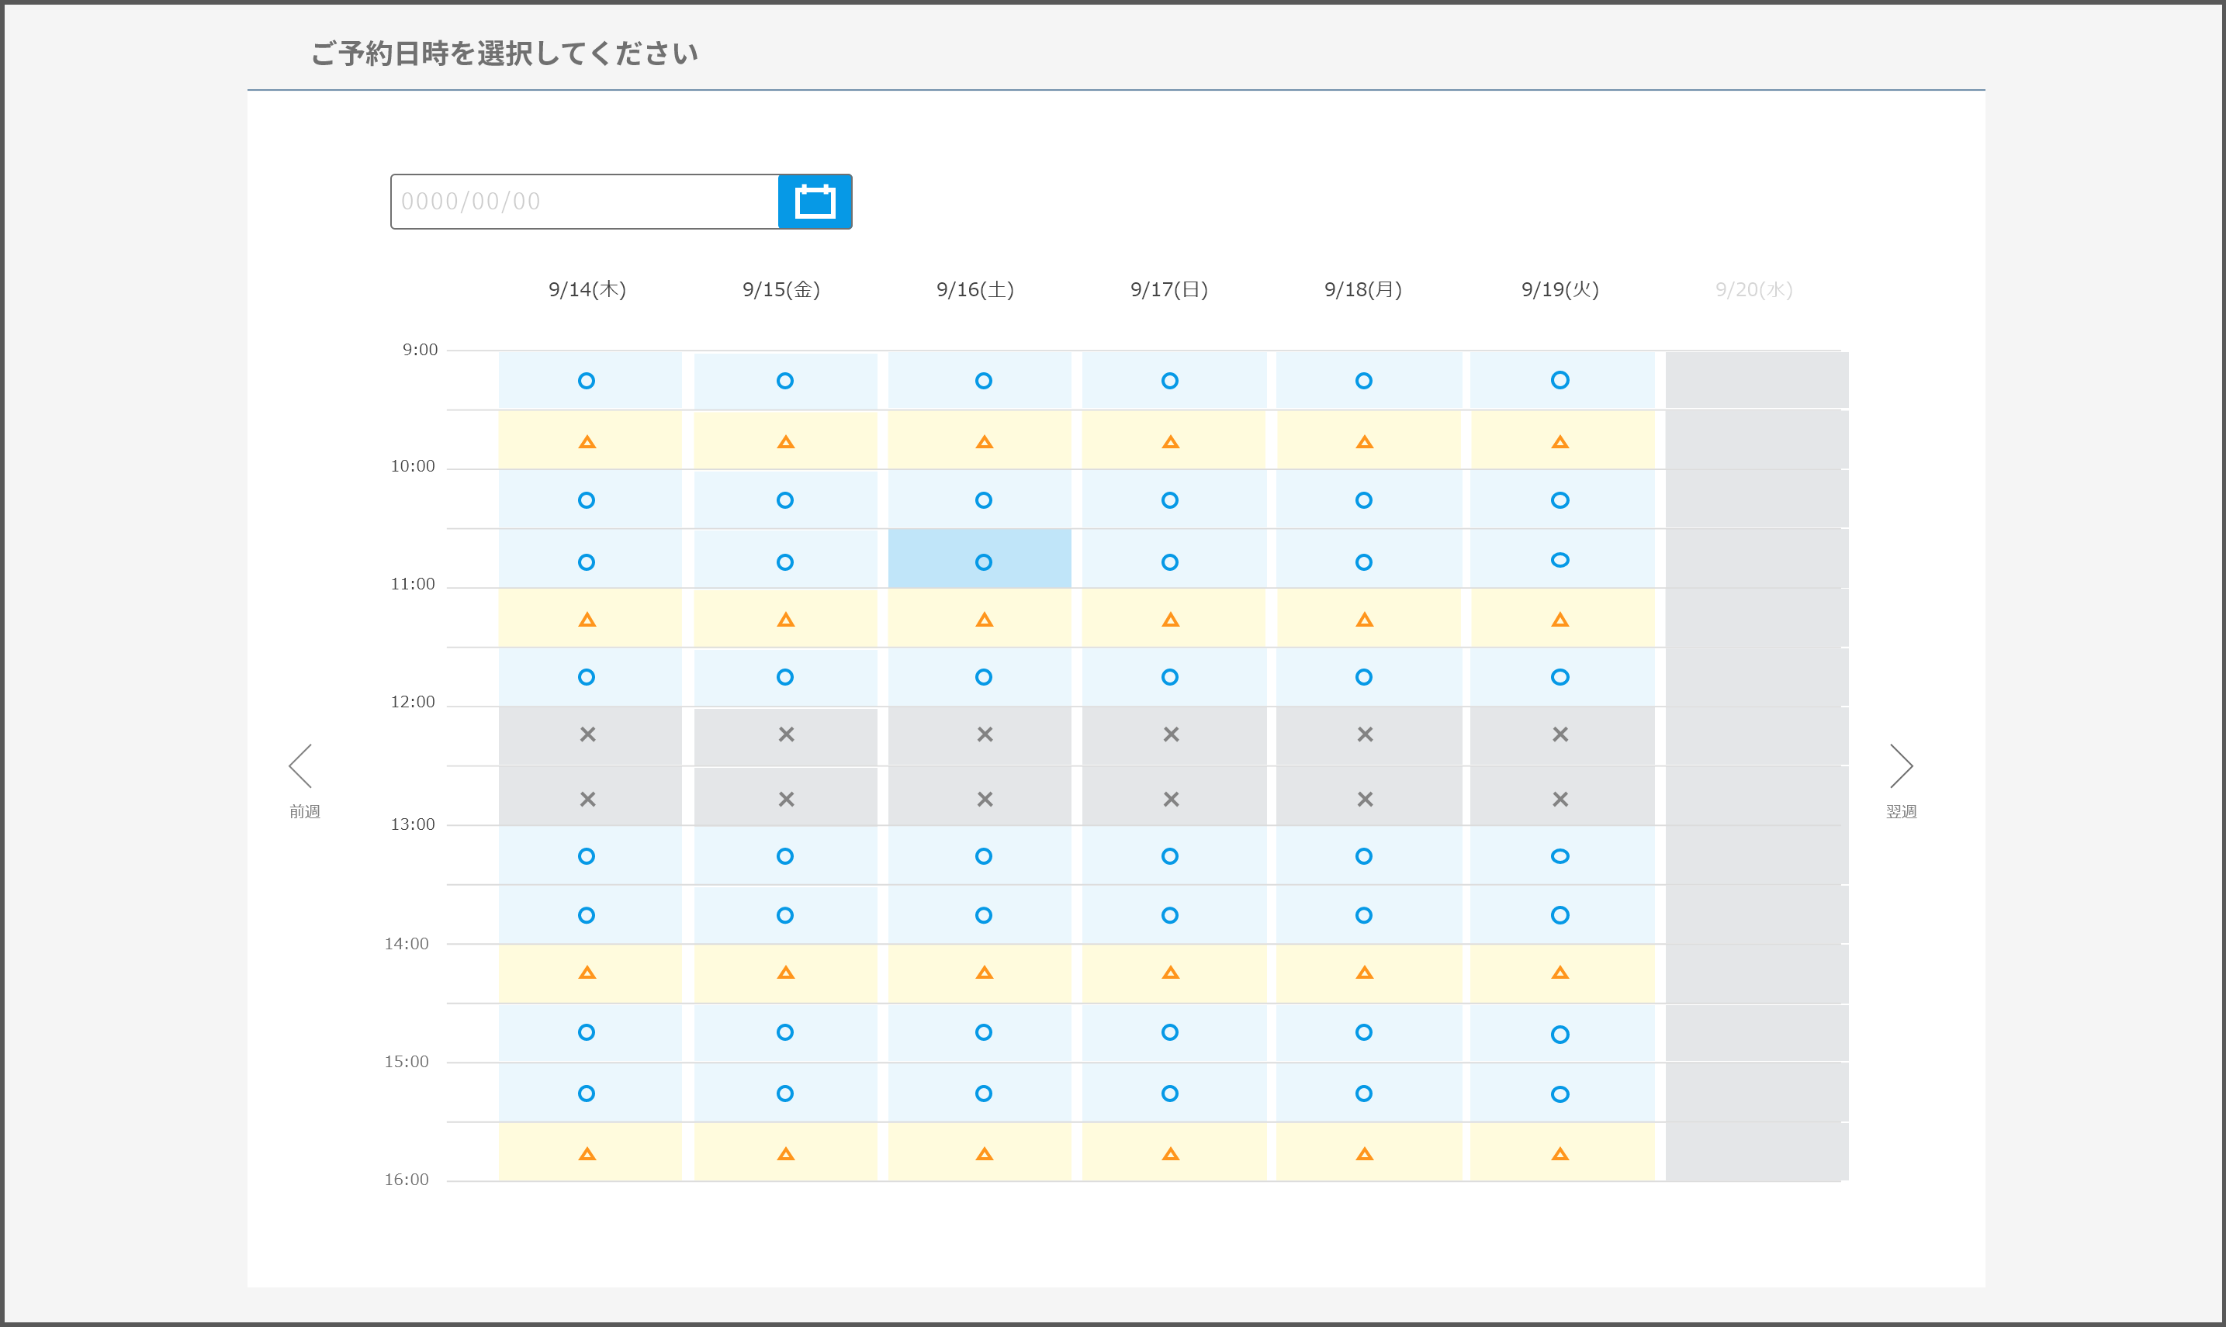Open the calendar date picker icon

tap(814, 201)
